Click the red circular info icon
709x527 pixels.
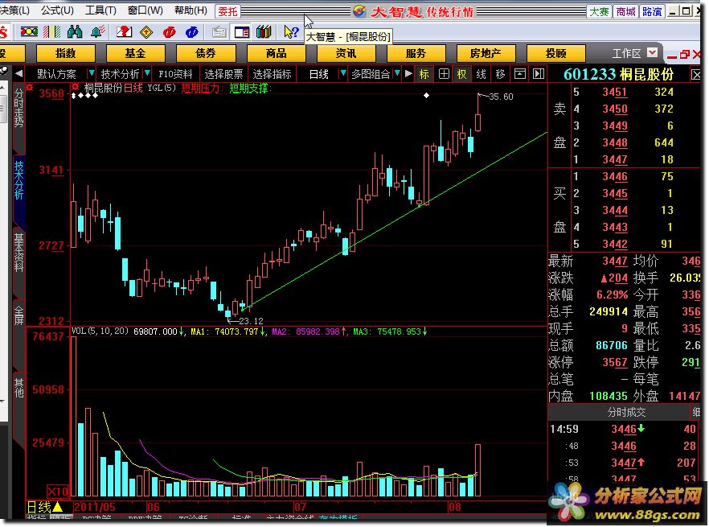click(x=169, y=32)
